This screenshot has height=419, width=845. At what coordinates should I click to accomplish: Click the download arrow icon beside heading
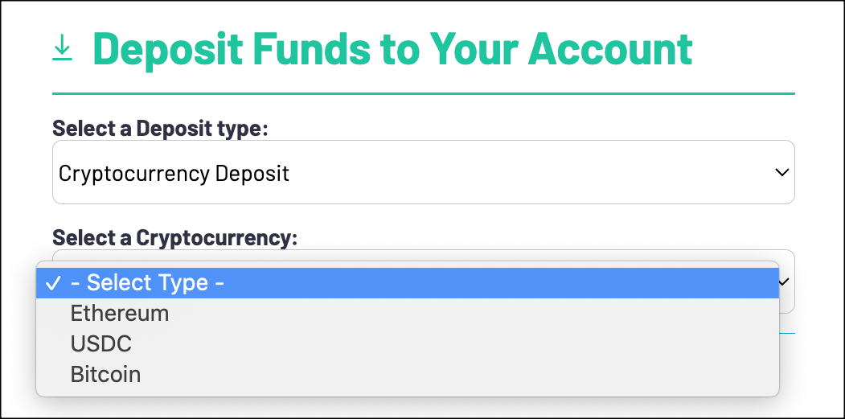click(62, 47)
